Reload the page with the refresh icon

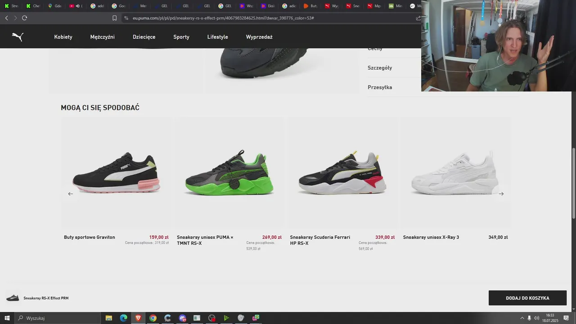pyautogui.click(x=24, y=18)
